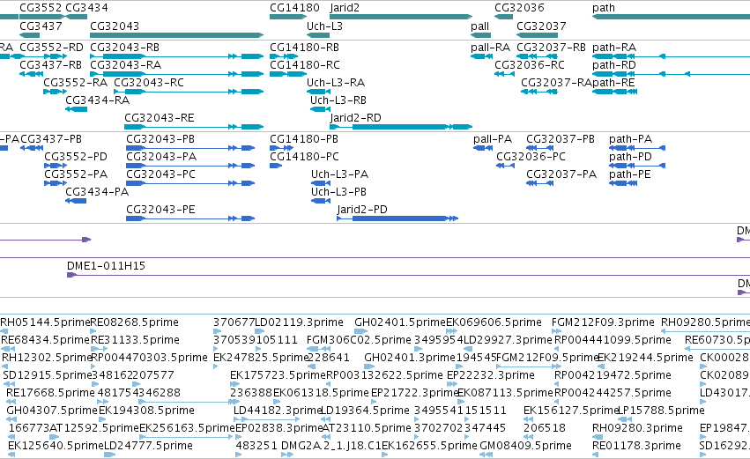Screen dimensions: 750x459
Task: Select the FGM212F09.3prime EST
Action: [603, 322]
